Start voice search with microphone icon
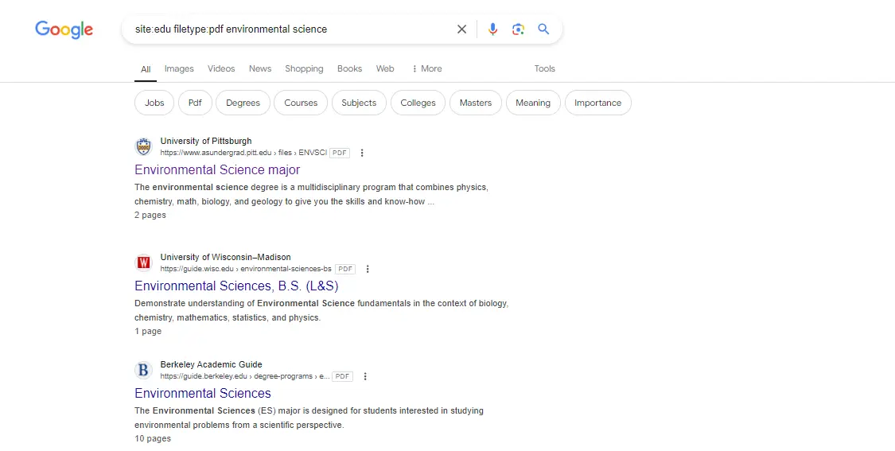The width and height of the screenshot is (895, 451). 492,29
